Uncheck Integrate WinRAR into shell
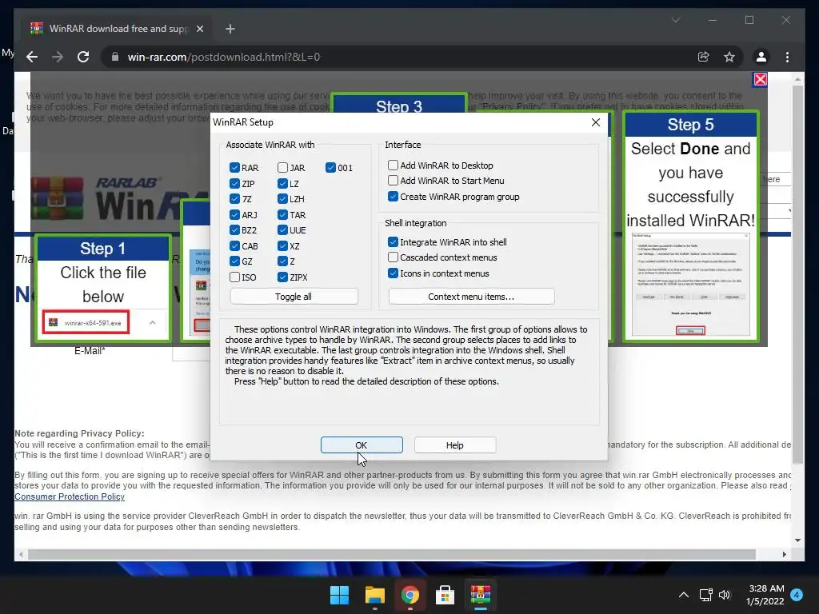Viewport: 819px width, 614px height. [393, 242]
